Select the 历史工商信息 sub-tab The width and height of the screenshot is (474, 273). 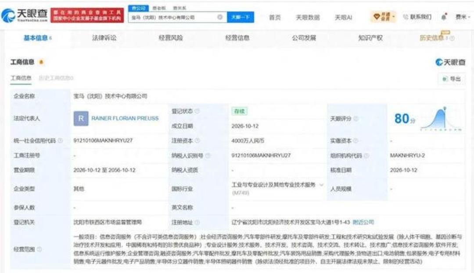pos(56,78)
